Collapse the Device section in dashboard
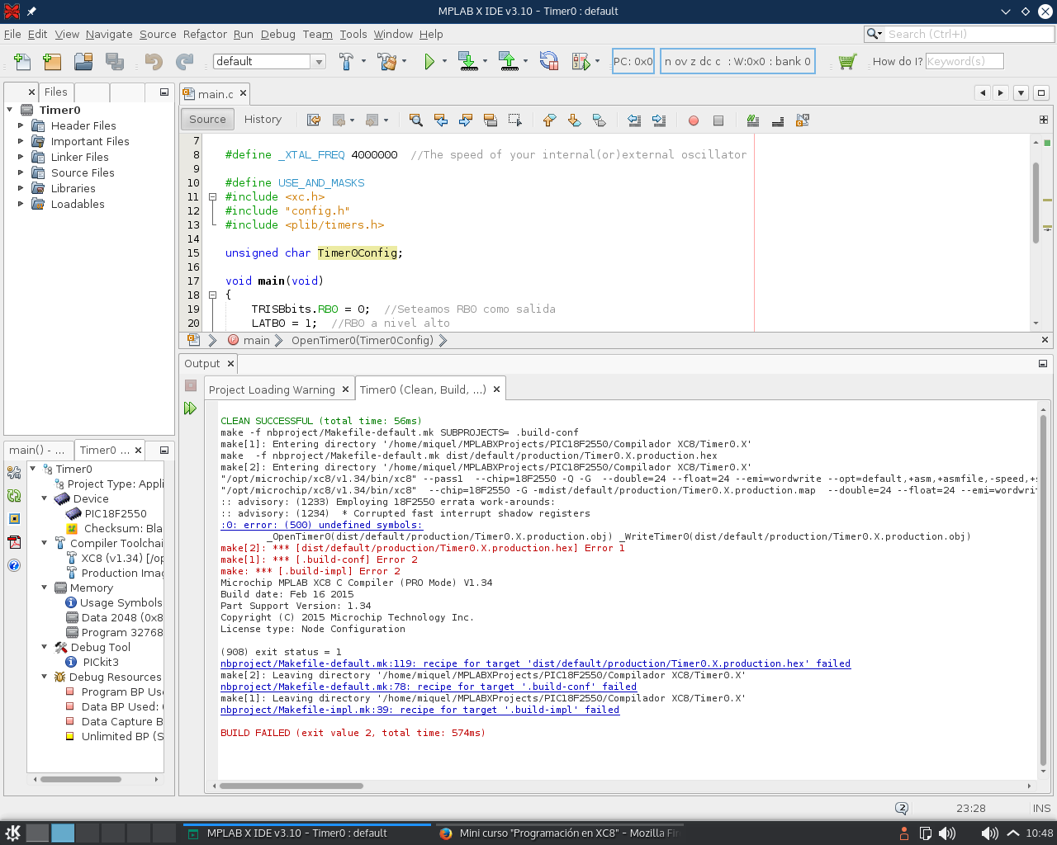 click(x=45, y=498)
